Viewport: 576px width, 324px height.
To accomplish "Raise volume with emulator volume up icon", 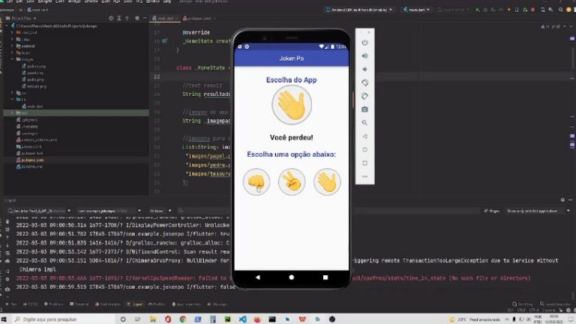I will 364,55.
